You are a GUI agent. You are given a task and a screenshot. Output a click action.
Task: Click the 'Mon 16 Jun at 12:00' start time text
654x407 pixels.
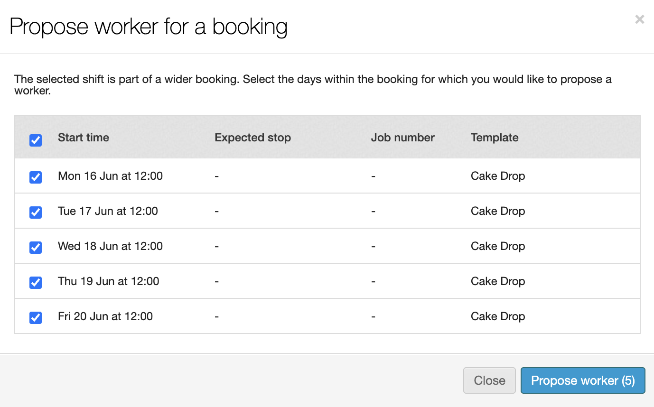(110, 176)
